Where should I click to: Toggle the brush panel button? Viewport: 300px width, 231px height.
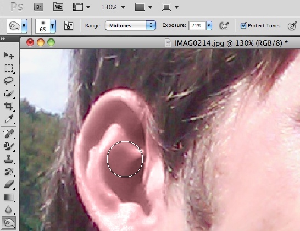(69, 26)
